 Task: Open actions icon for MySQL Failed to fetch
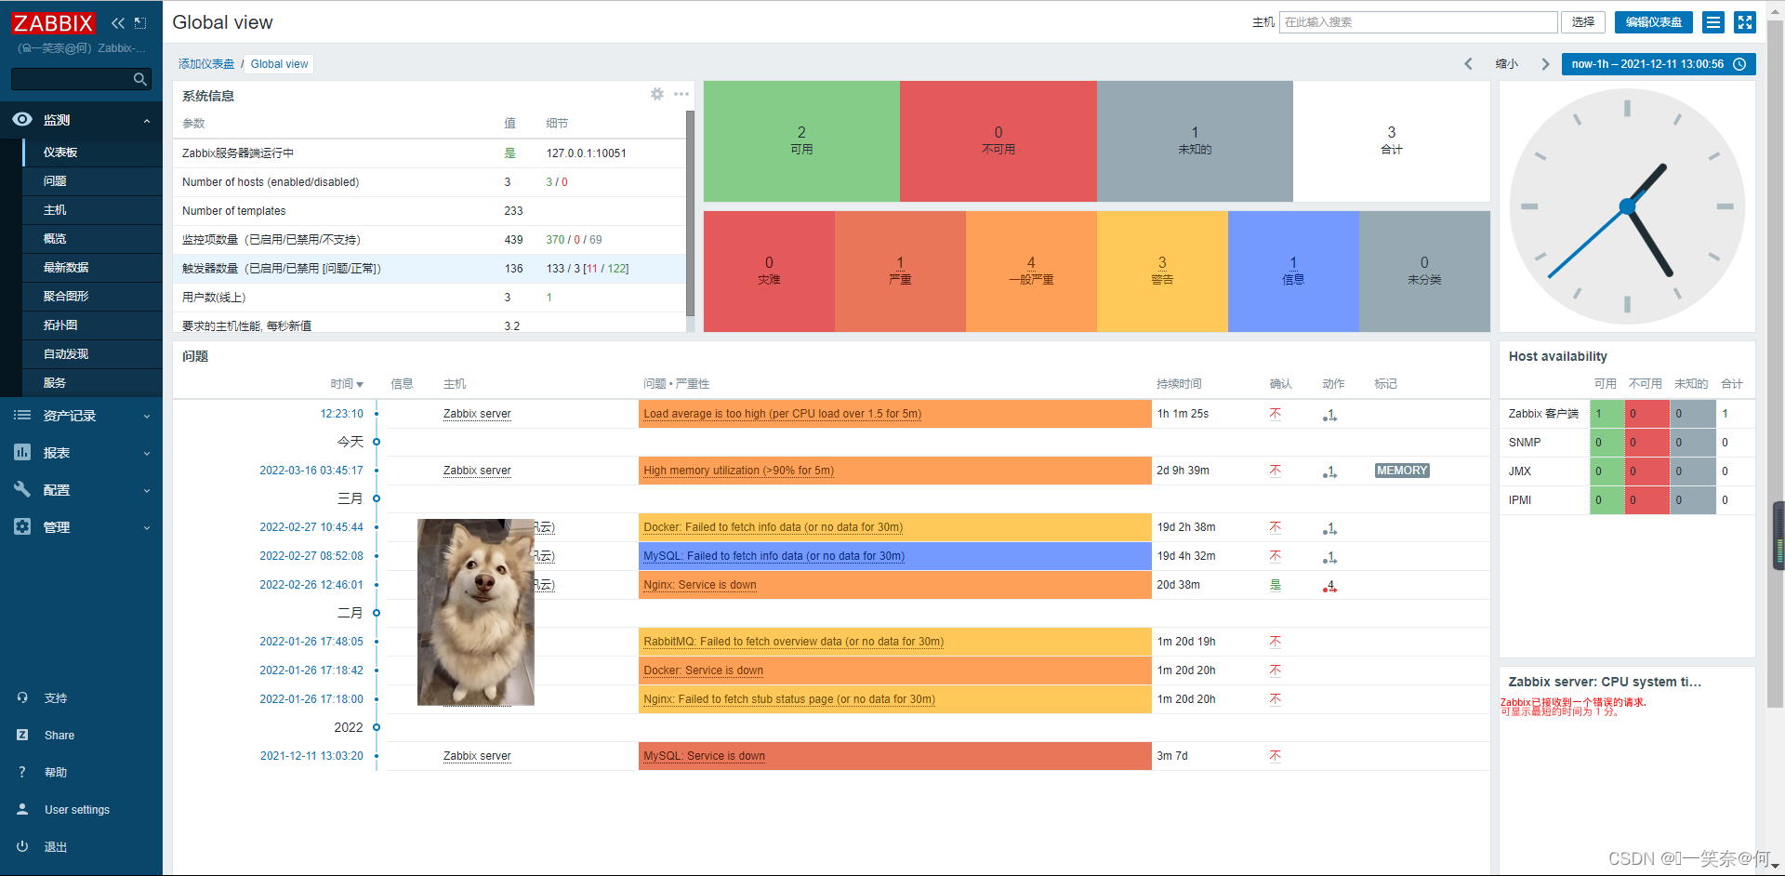coord(1330,557)
